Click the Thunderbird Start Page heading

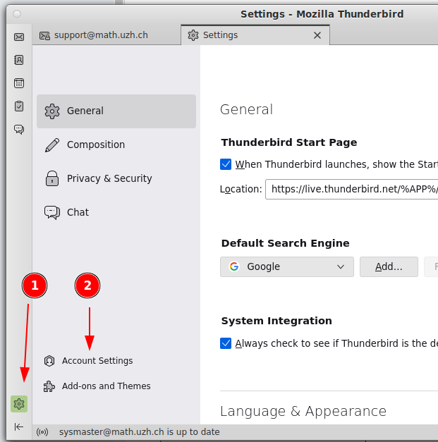tap(289, 142)
